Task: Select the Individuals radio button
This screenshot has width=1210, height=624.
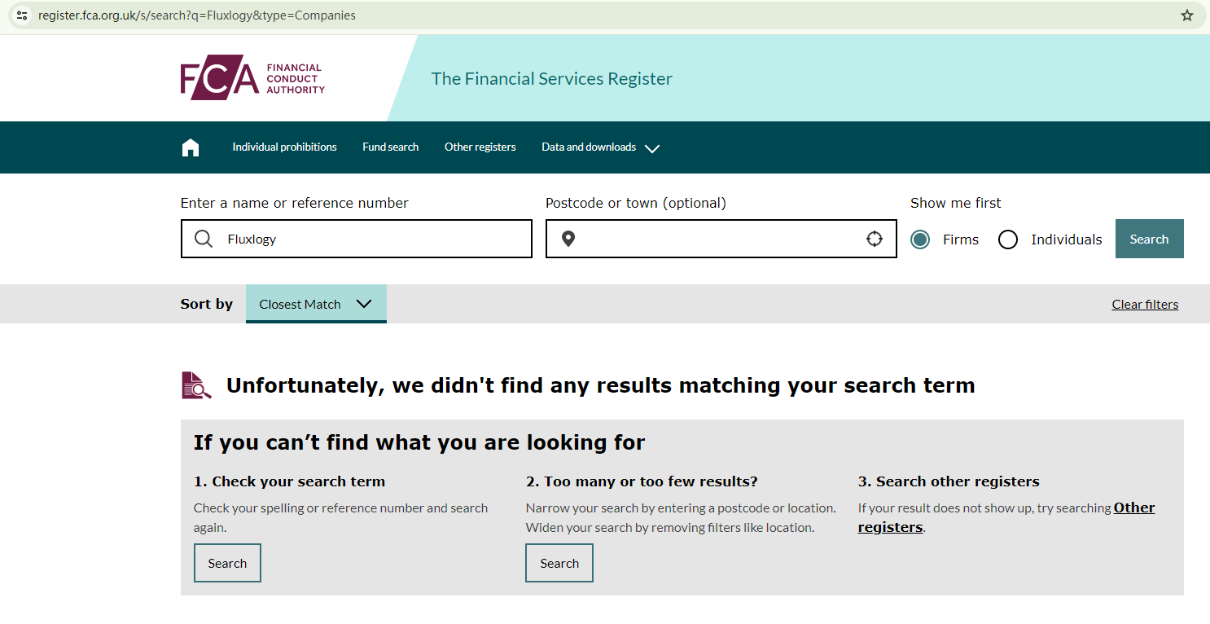Action: 1008,239
